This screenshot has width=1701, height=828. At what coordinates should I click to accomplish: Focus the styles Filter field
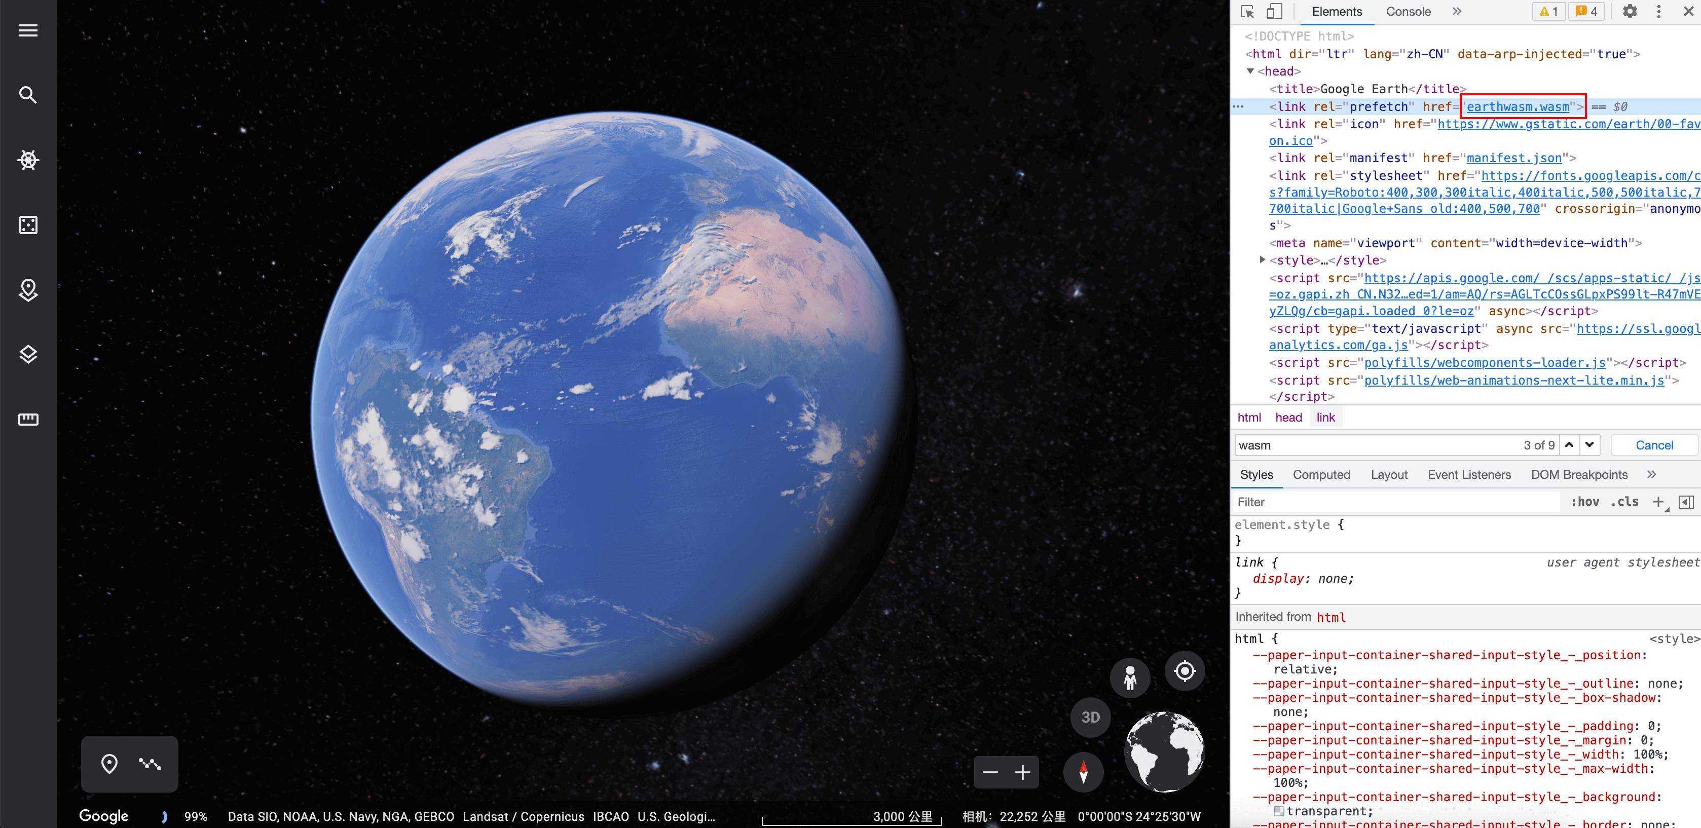tap(1396, 503)
